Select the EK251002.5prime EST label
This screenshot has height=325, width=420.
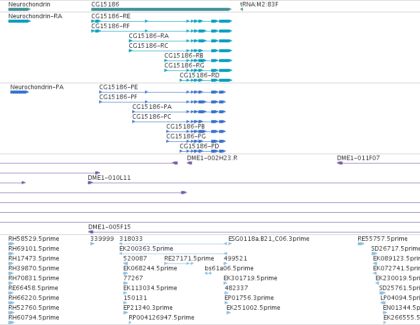point(253,308)
